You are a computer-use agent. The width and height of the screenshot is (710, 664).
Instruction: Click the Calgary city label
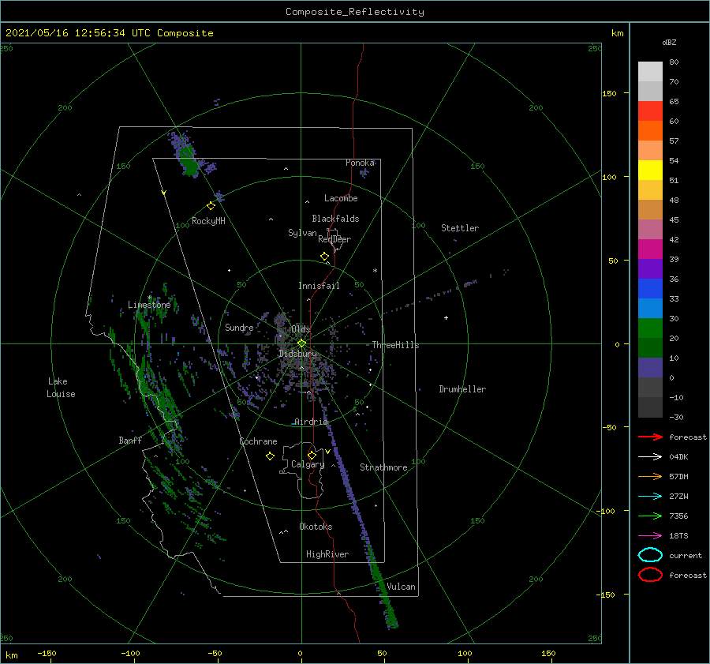[x=308, y=464]
